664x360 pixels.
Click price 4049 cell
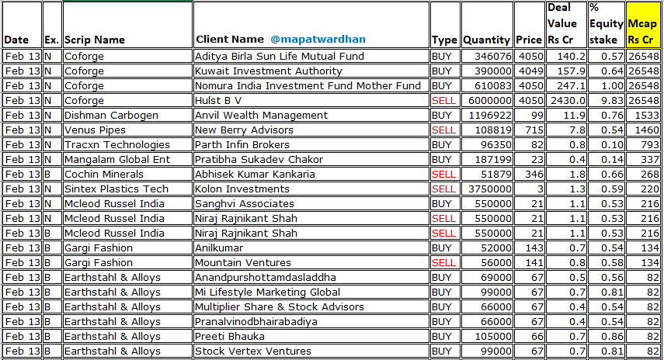[530, 71]
